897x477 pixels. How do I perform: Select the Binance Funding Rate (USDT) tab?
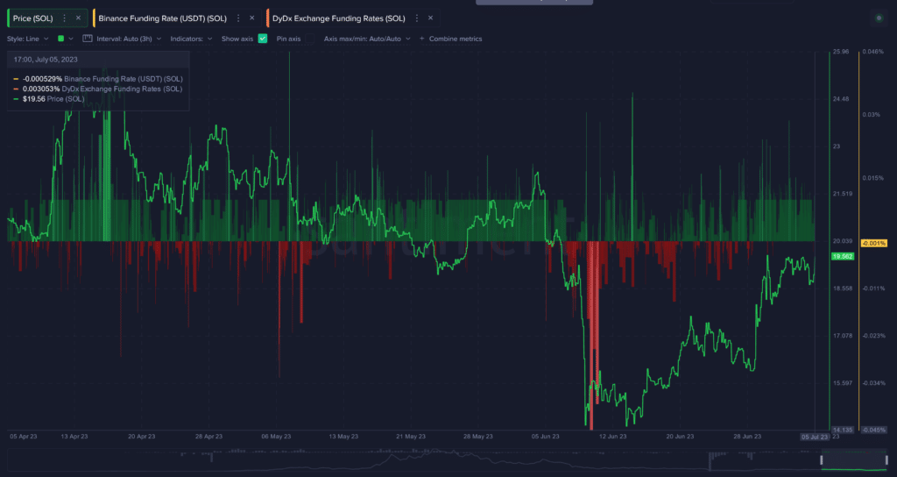162,18
